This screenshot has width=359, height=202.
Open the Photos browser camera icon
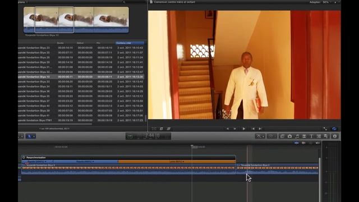pyautogui.click(x=289, y=136)
